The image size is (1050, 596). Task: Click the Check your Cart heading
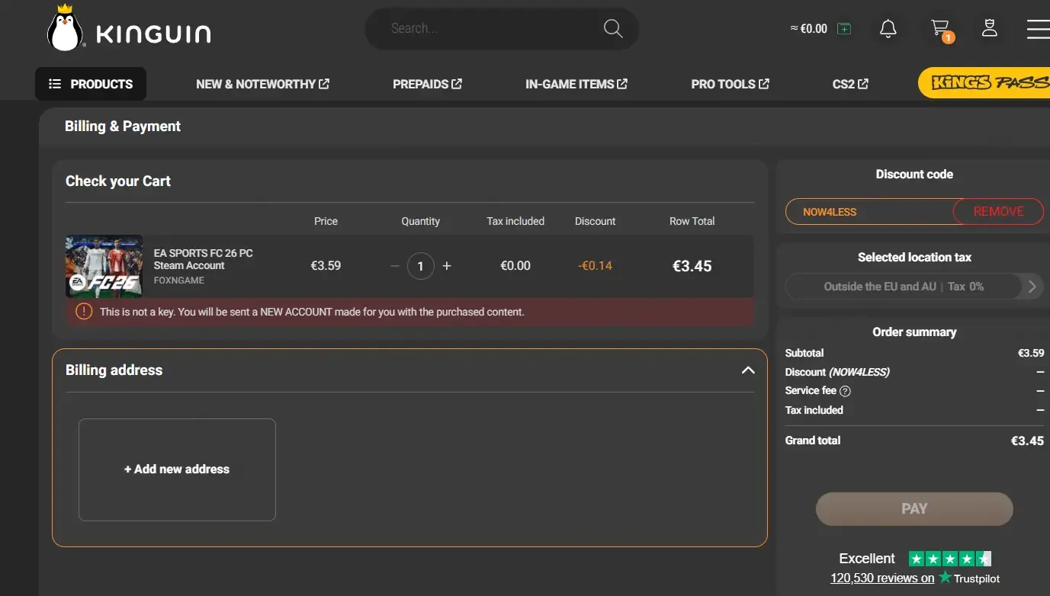coord(118,181)
